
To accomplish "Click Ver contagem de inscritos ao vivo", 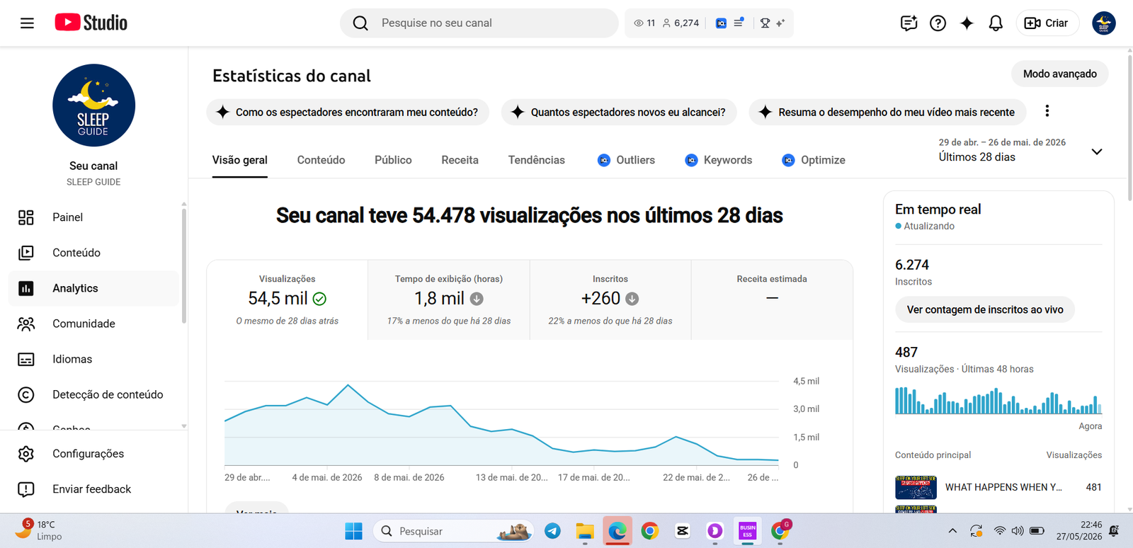I will 985,309.
